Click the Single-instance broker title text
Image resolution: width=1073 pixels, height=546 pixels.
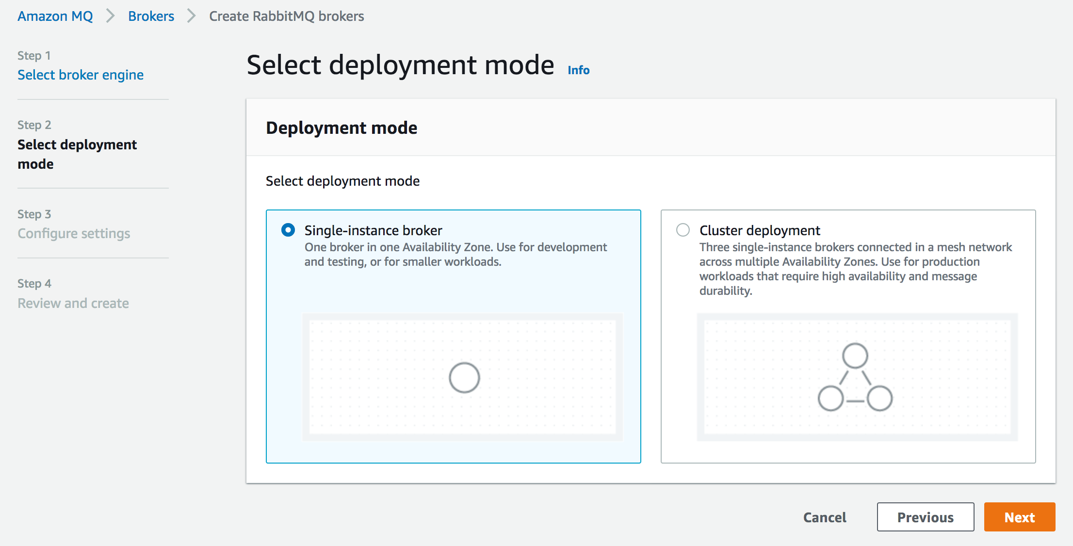373,230
